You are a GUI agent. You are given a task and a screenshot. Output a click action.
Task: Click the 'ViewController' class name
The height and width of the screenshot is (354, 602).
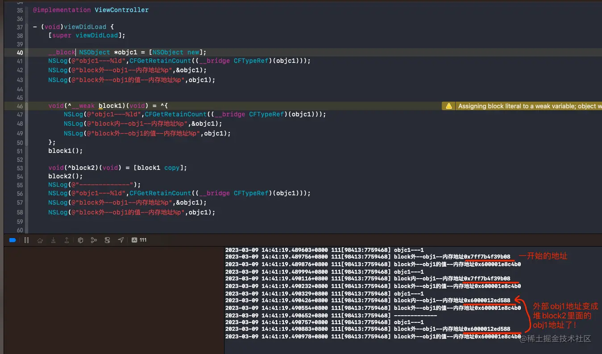pos(121,10)
